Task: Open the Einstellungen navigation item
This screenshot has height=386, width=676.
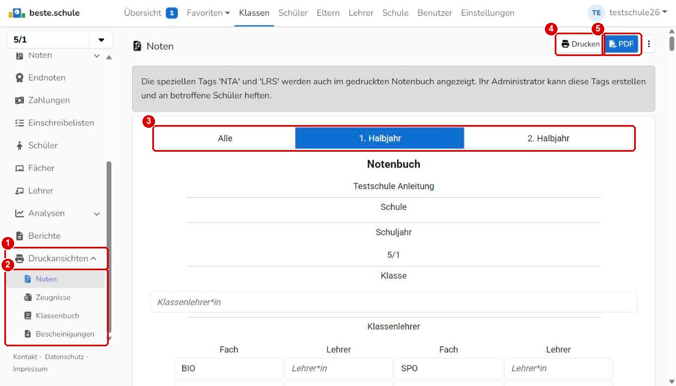Action: [x=488, y=13]
